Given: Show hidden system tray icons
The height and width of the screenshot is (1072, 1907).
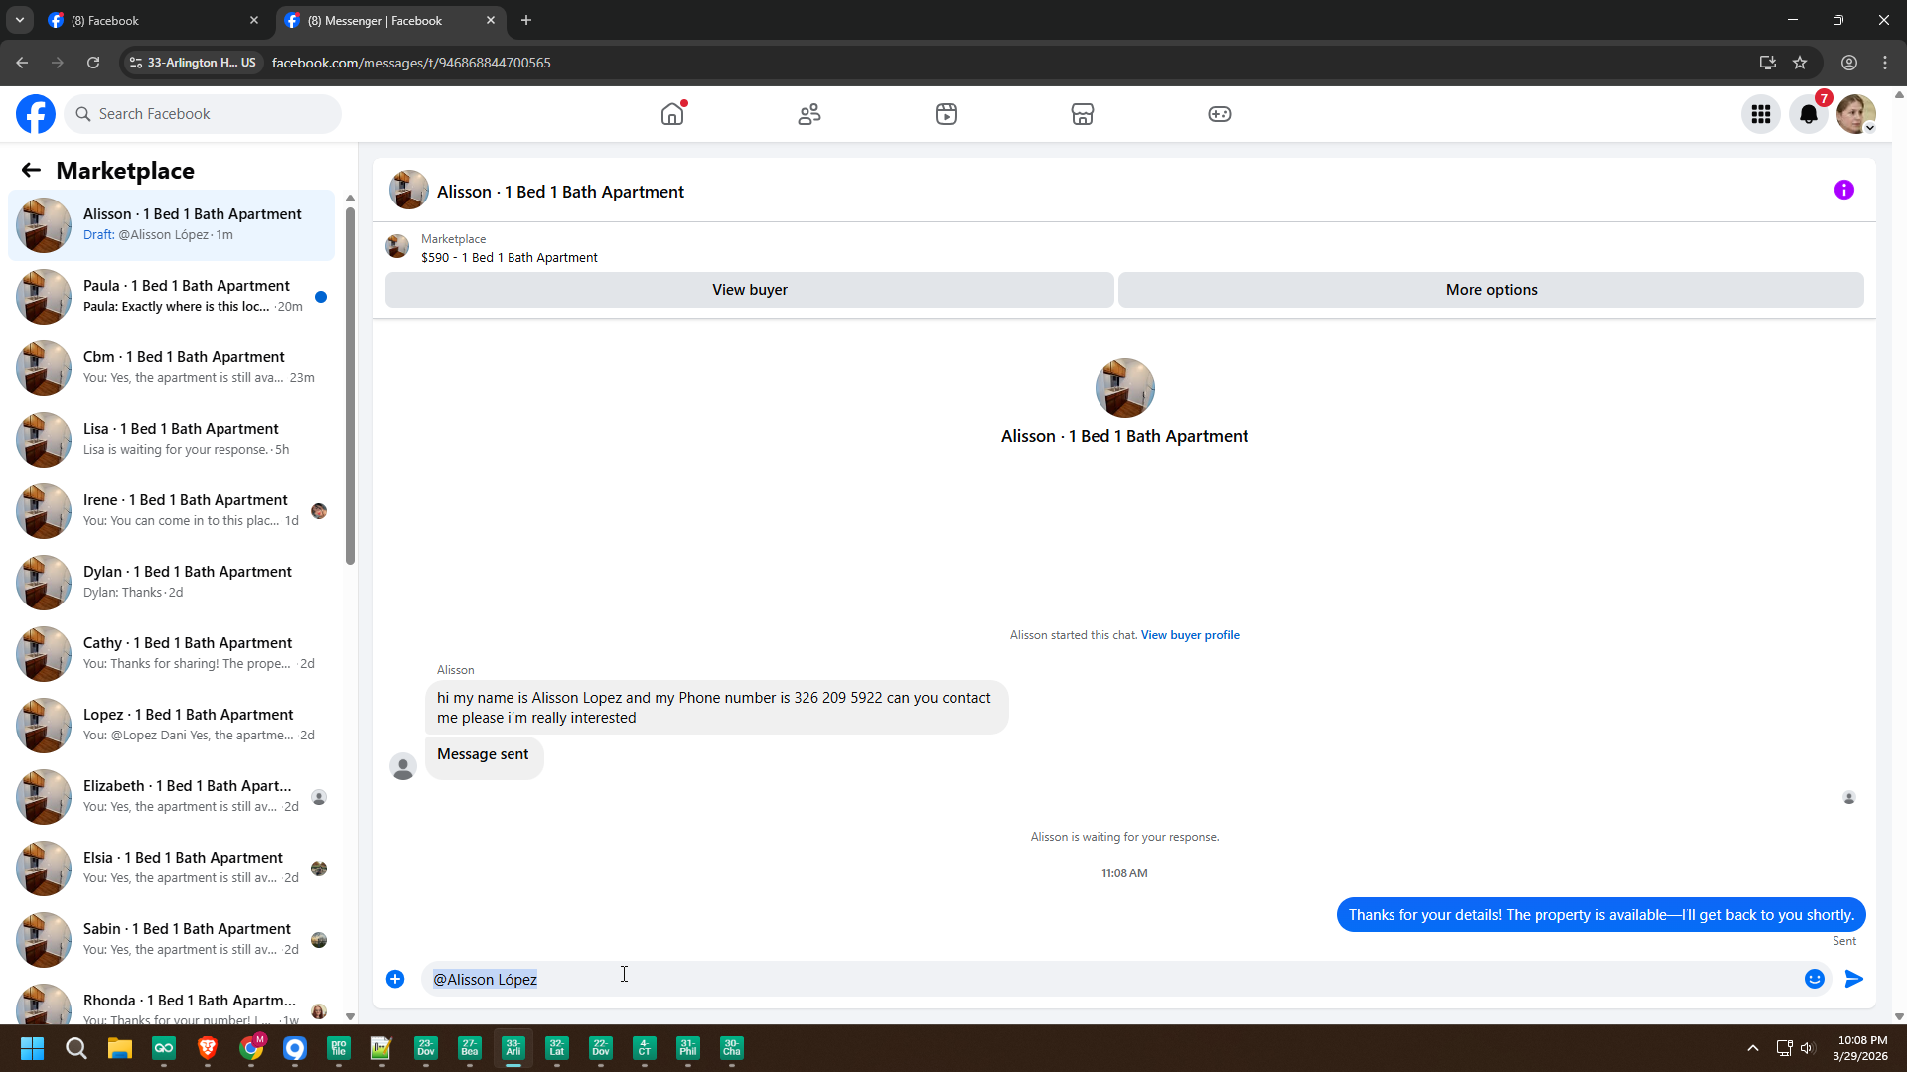Looking at the screenshot, I should pyautogui.click(x=1753, y=1048).
